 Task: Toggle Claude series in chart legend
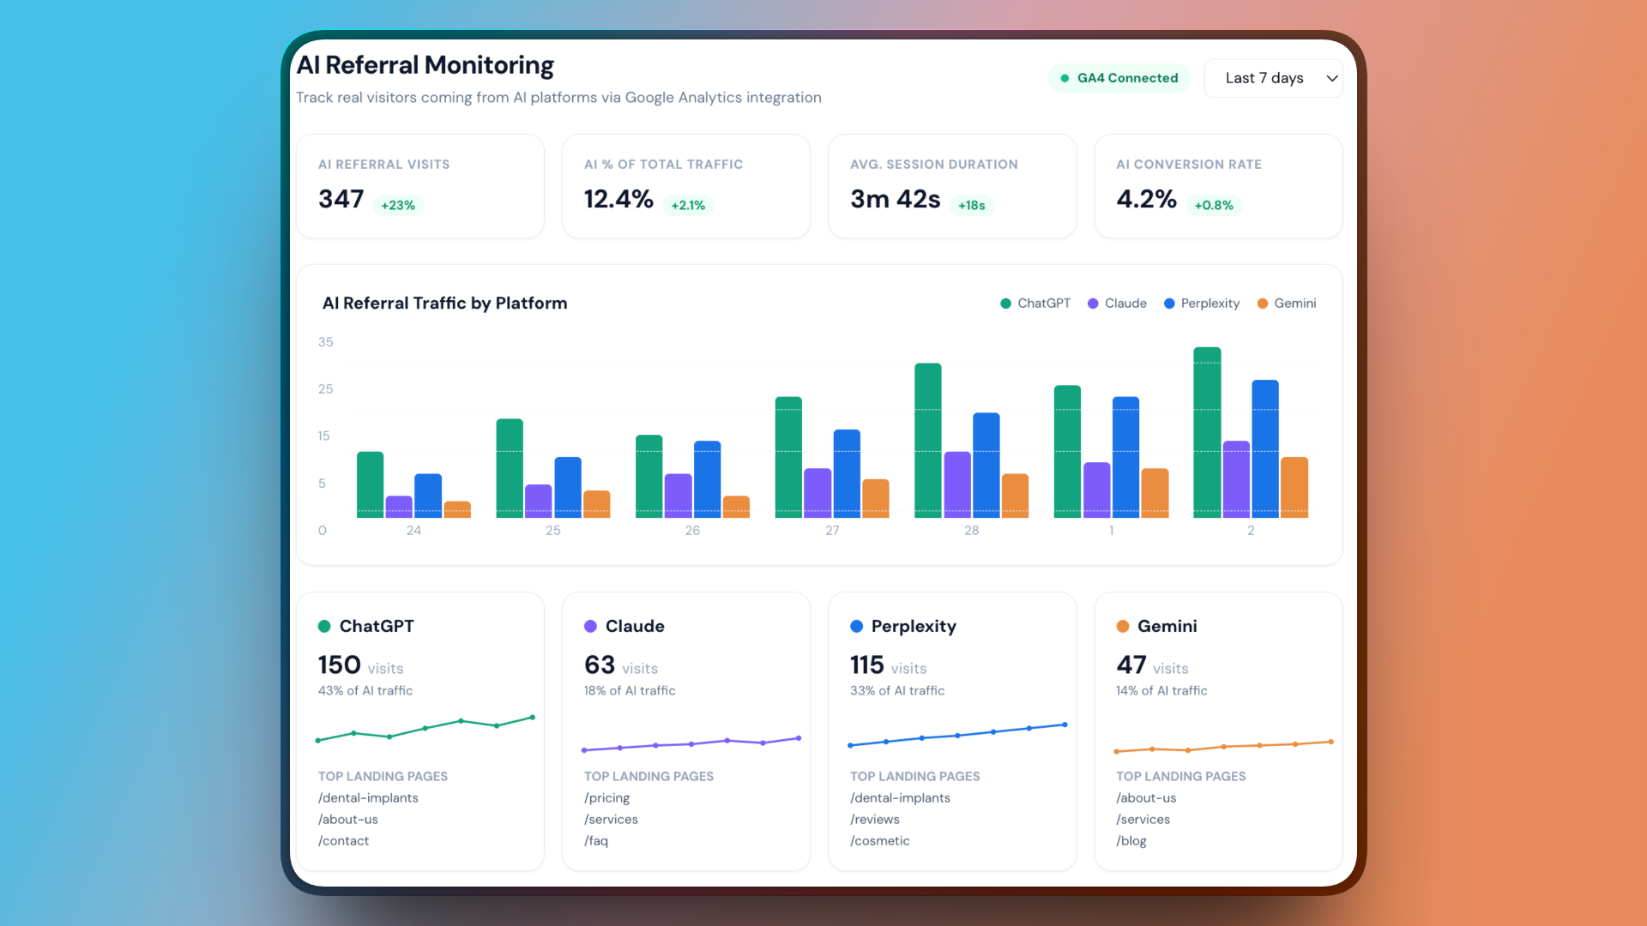click(1117, 304)
